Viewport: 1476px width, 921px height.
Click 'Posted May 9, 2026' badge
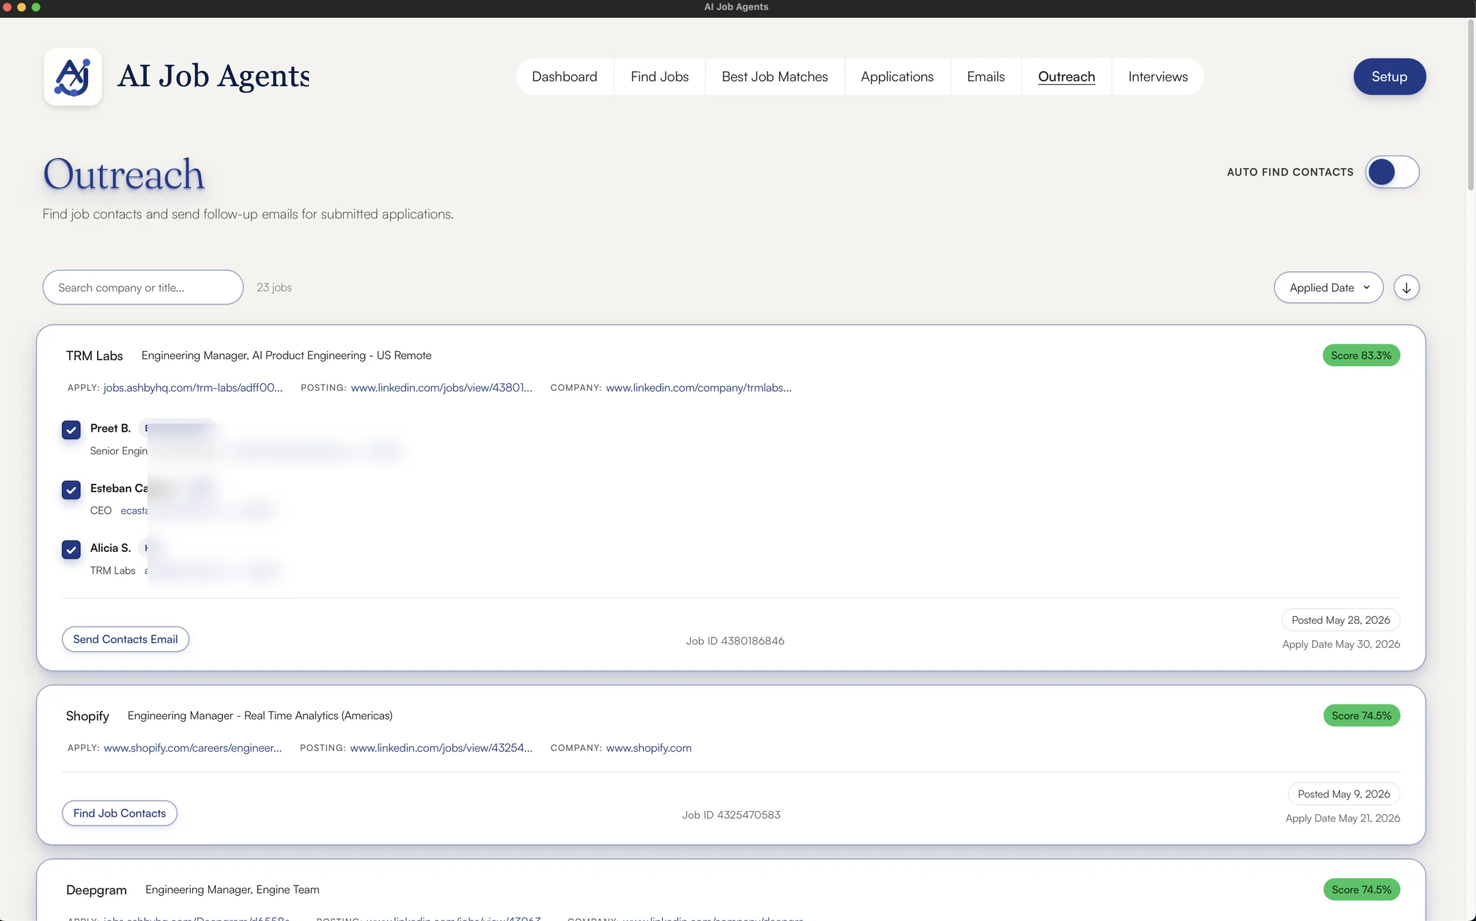click(1343, 794)
